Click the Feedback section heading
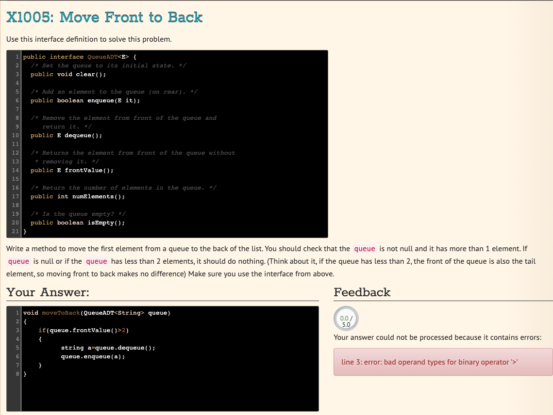Viewport: 553px width, 415px height. (x=362, y=292)
